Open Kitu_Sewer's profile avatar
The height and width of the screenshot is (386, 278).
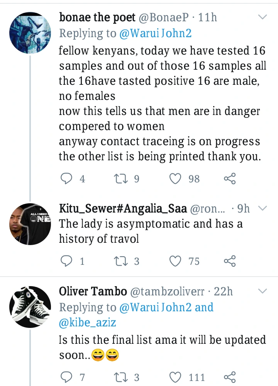pyautogui.click(x=30, y=224)
